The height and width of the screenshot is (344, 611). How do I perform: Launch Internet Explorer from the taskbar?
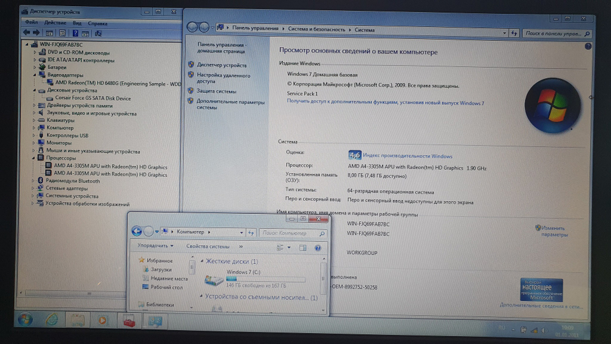coord(51,320)
